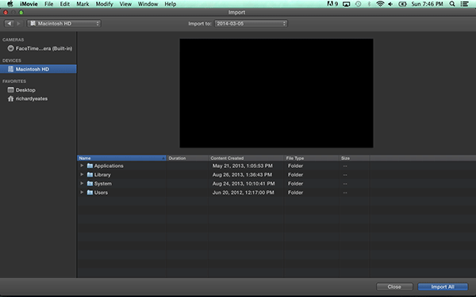This screenshot has height=297, width=476.
Task: Sort by the File Type column header
Action: tap(311, 158)
